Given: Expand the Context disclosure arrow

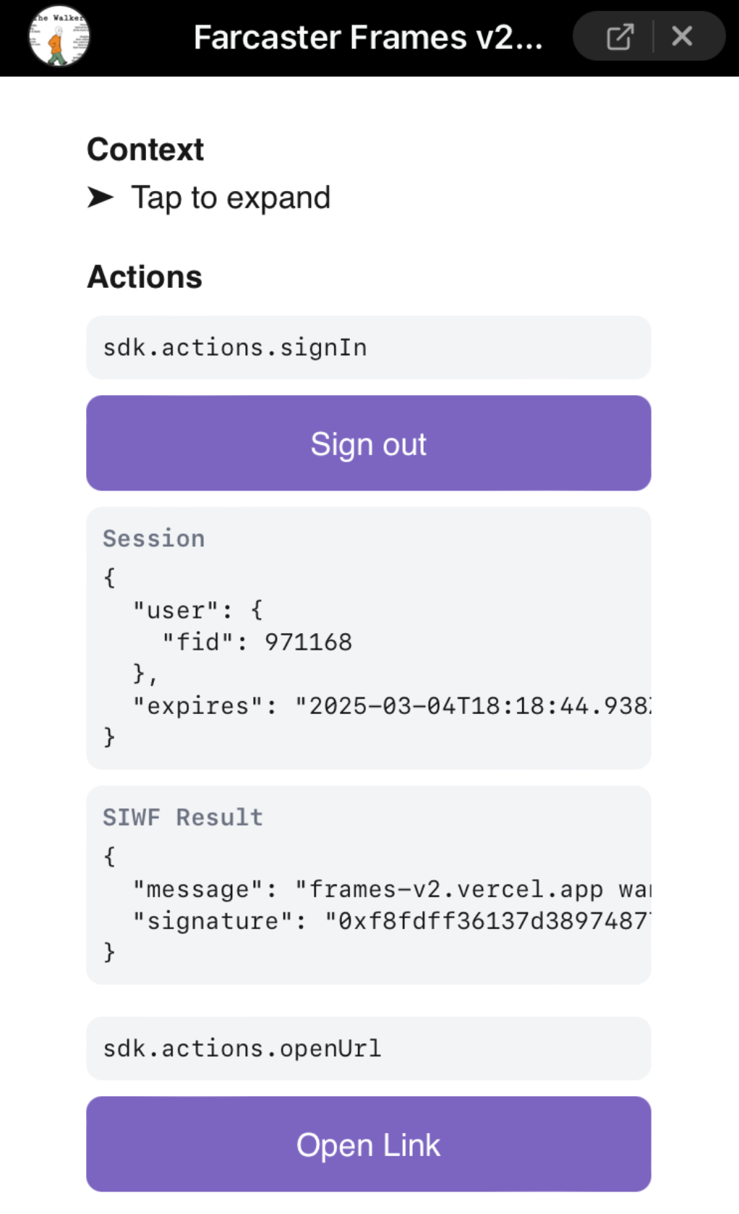Looking at the screenshot, I should [101, 197].
